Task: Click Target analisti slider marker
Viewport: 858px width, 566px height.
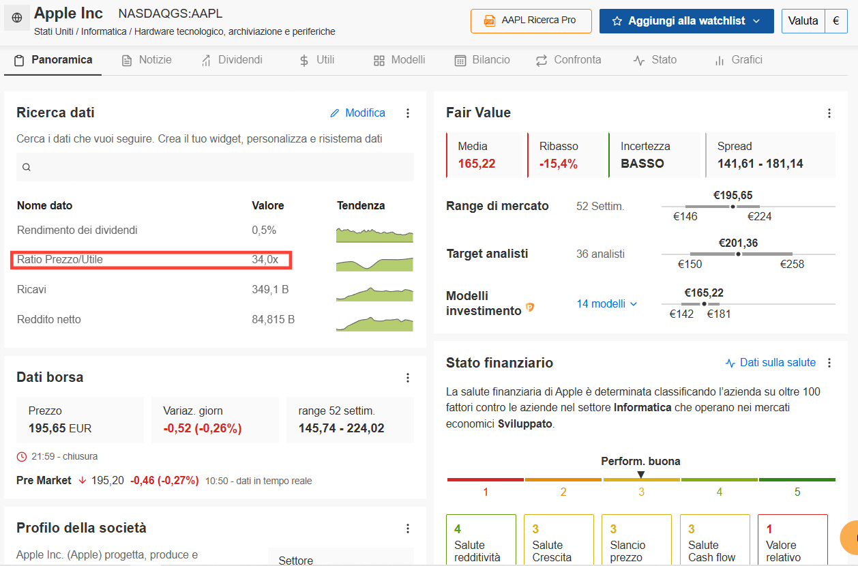Action: [738, 254]
